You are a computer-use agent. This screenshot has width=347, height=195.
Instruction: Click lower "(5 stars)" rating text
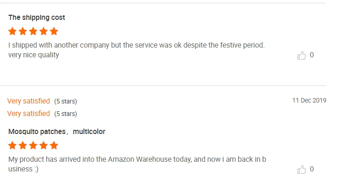tap(66, 114)
